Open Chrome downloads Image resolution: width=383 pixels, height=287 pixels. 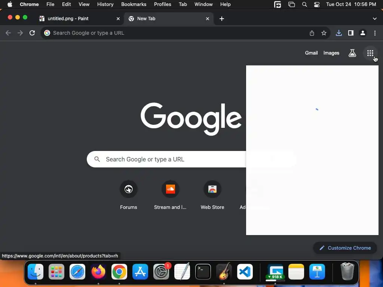[338, 33]
